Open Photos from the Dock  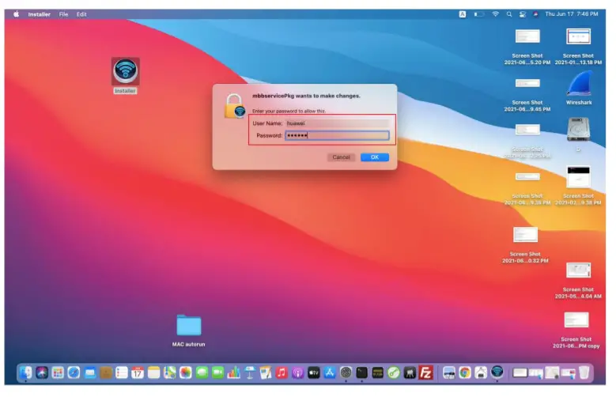(185, 372)
